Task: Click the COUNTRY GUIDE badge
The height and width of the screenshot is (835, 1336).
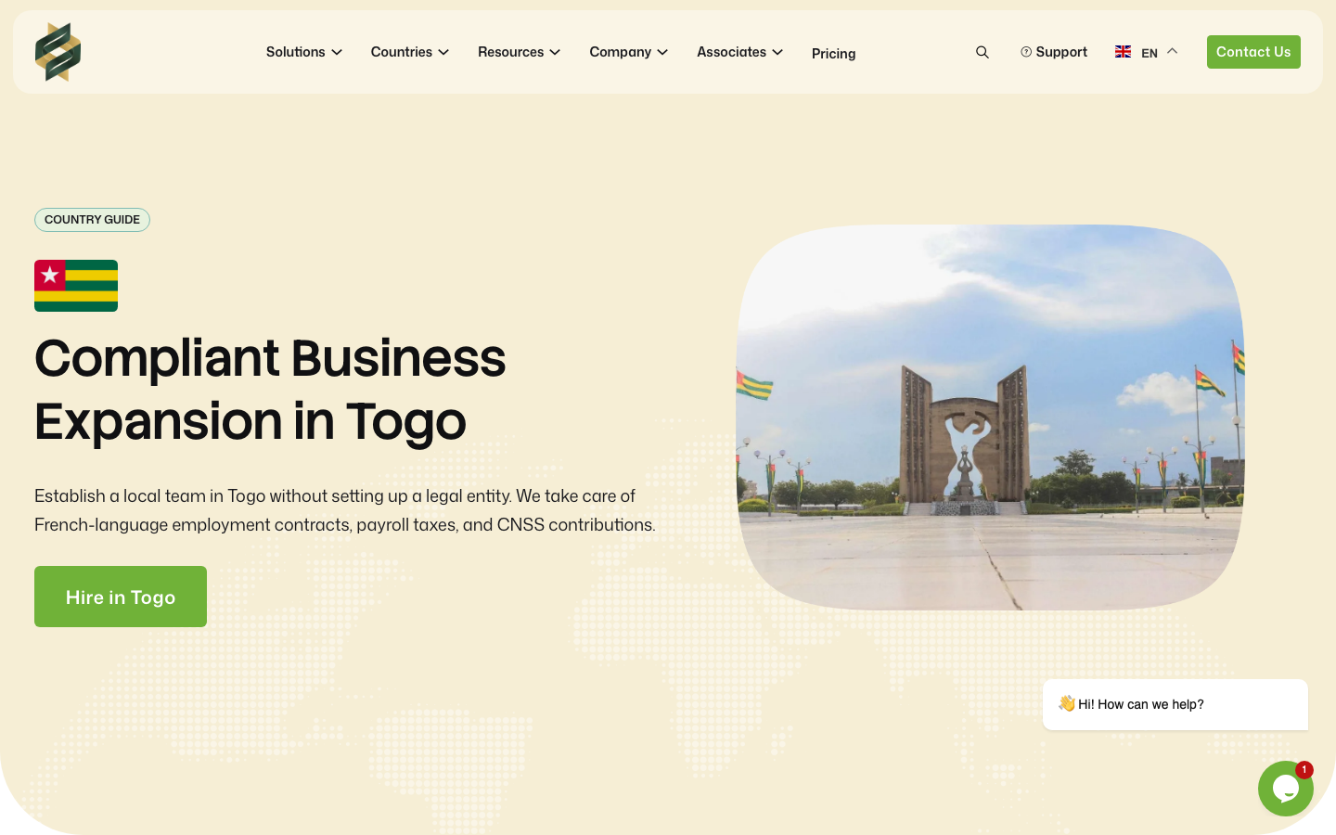Action: point(92,220)
